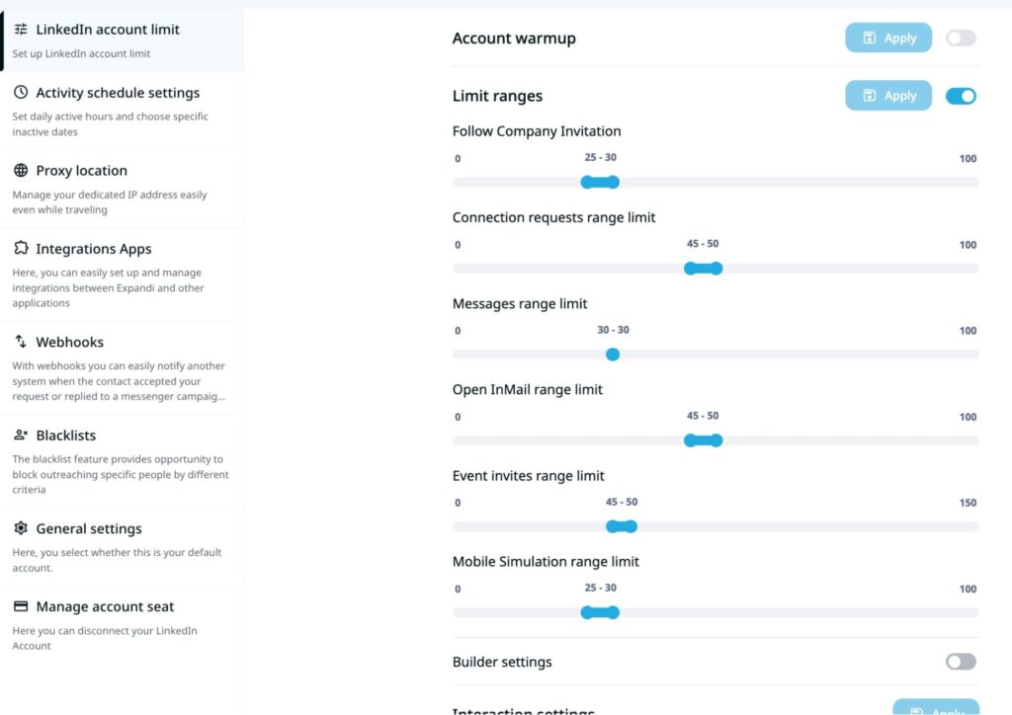Enable the Builder settings toggle
Image resolution: width=1012 pixels, height=715 pixels.
[x=961, y=662]
